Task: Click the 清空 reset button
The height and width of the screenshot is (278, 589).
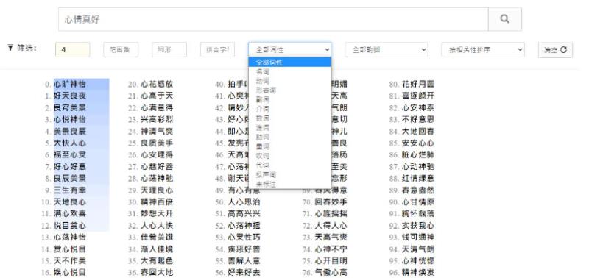Action: click(x=555, y=50)
